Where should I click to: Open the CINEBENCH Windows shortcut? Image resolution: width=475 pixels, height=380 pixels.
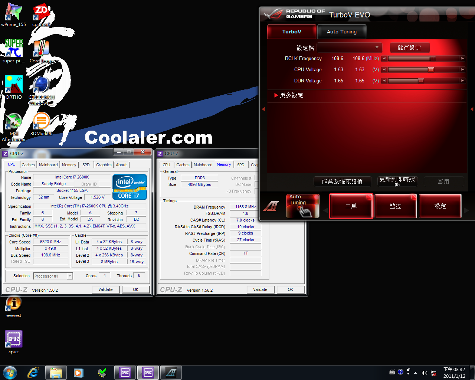click(41, 91)
